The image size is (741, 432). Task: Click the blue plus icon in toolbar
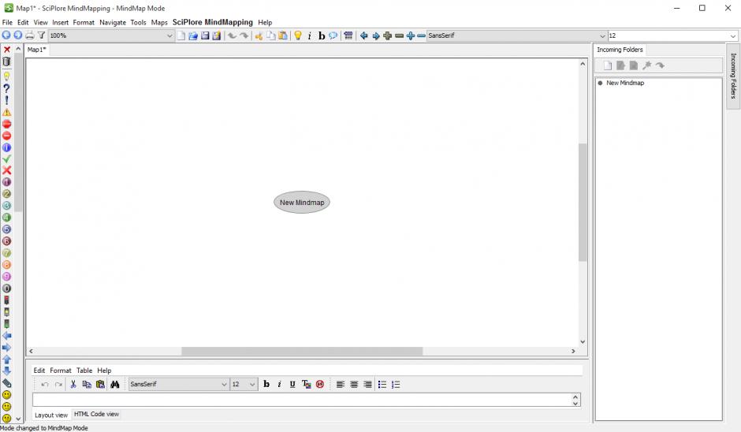pos(410,35)
